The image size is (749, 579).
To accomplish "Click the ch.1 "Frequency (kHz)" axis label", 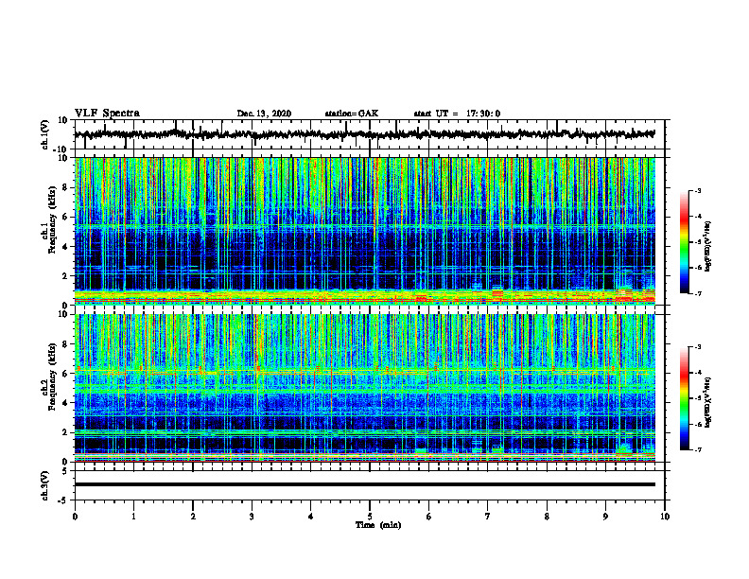I will (x=52, y=221).
